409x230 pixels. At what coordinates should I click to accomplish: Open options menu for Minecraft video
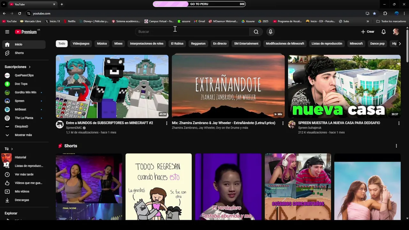coord(166,123)
